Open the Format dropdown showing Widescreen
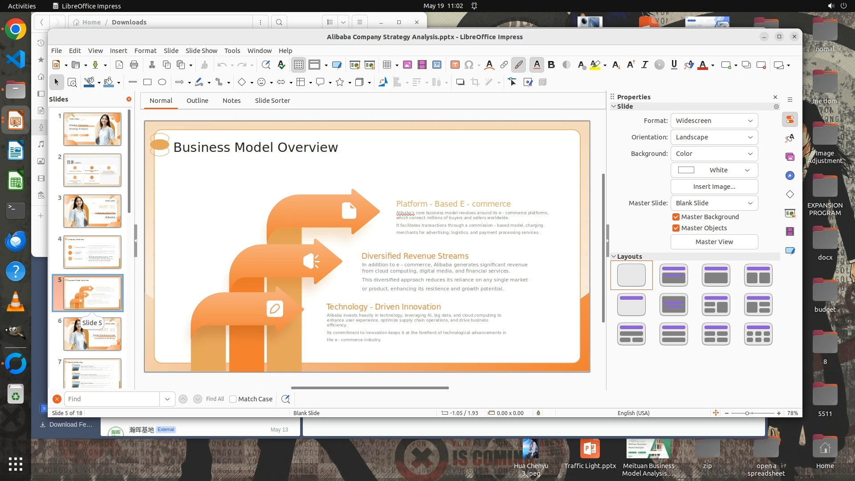The width and height of the screenshot is (855, 481). (x=714, y=121)
